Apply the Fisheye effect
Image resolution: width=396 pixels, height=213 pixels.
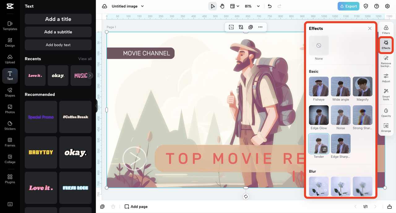click(319, 87)
